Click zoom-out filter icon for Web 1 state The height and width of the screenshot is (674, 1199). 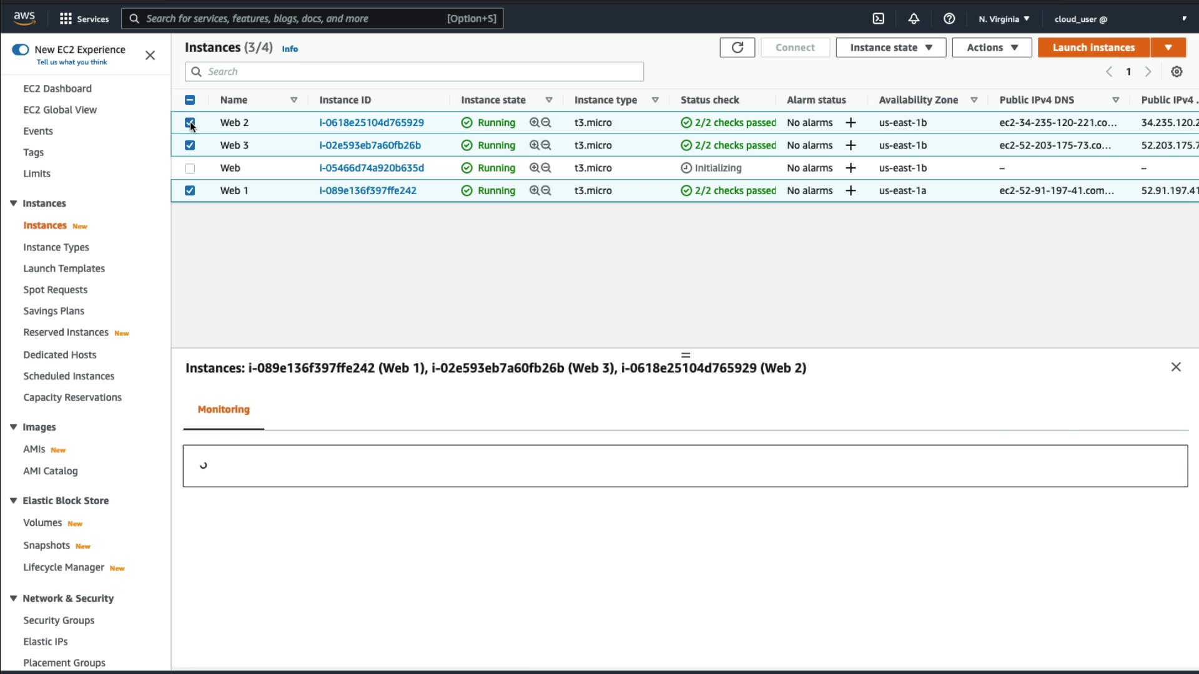tap(546, 191)
